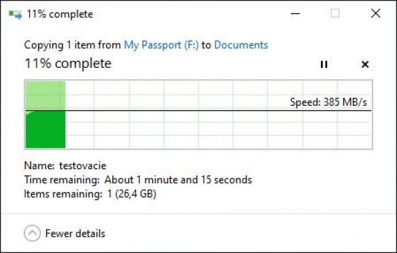Open the My Passport (F:) source link
This screenshot has height=253, width=397.
pyautogui.click(x=161, y=45)
